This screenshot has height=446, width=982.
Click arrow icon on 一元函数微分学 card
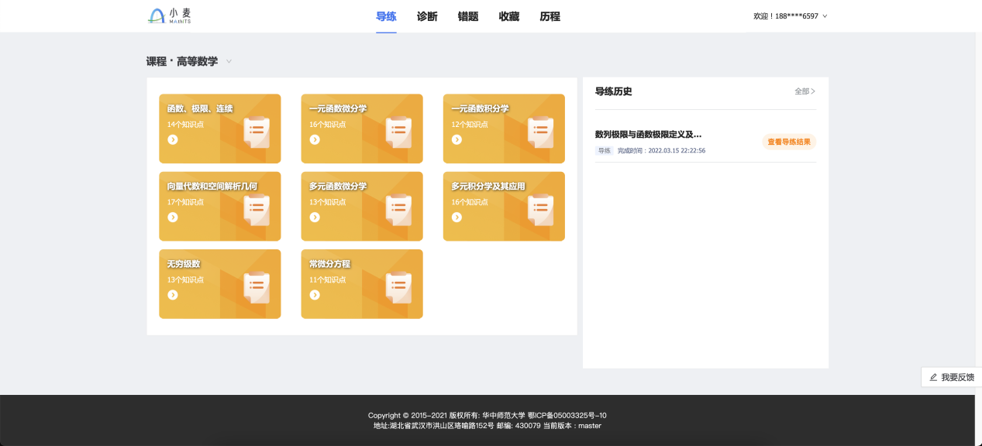(x=315, y=139)
